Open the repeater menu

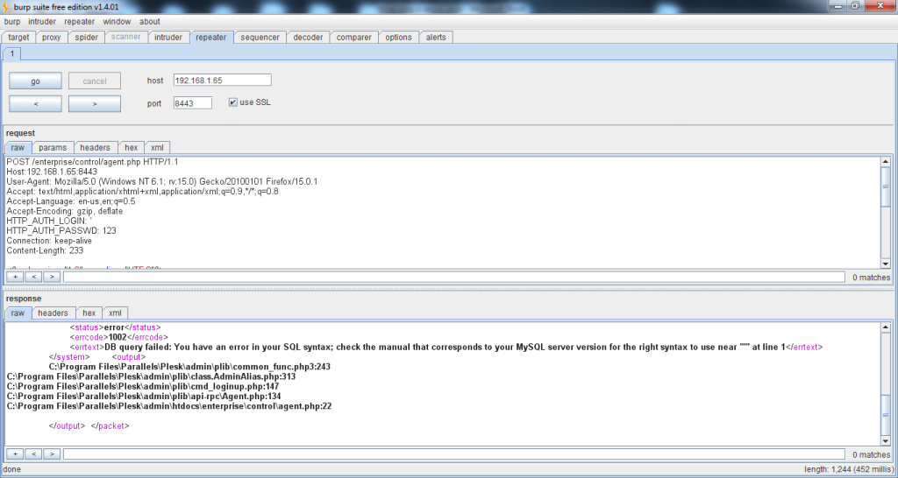80,22
